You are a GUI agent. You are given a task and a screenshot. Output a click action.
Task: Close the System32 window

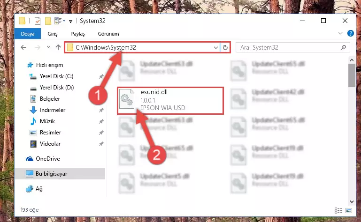point(345,21)
